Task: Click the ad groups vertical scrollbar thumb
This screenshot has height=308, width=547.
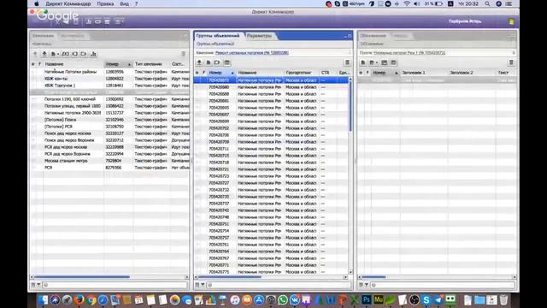Action: point(350,106)
